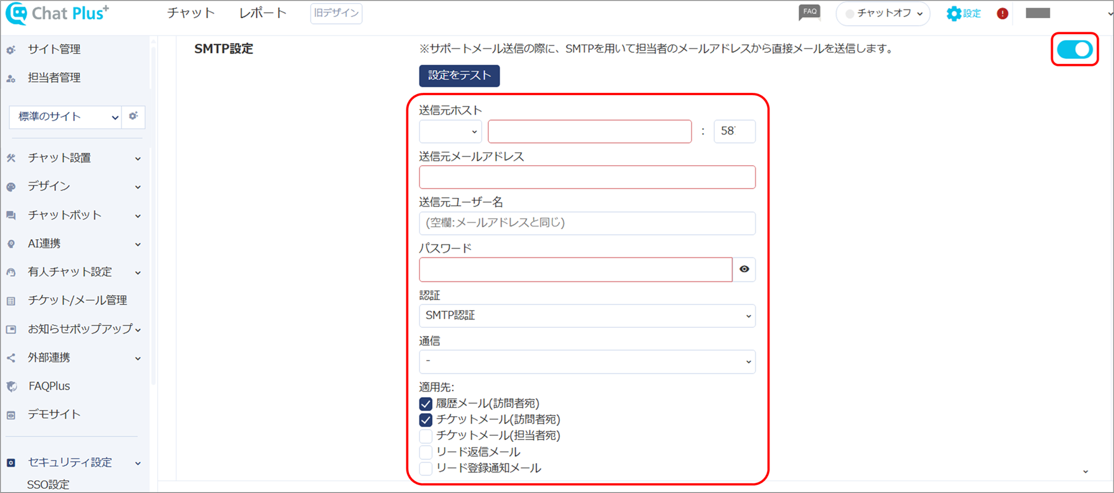Open the account dropdown arrow in header

tap(1109, 14)
